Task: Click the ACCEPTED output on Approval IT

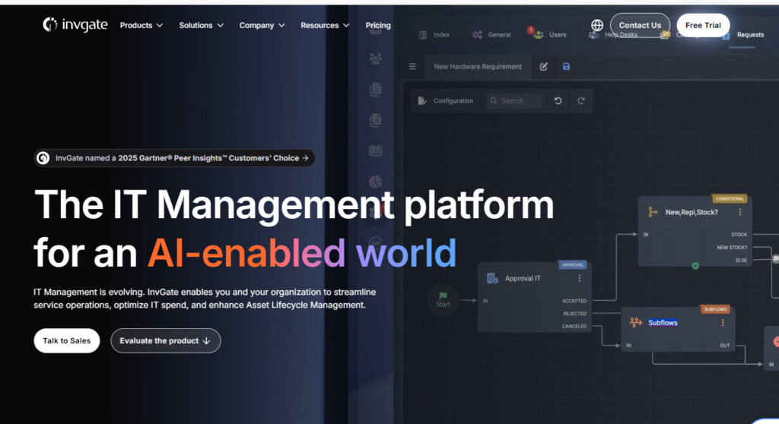Action: coord(574,301)
